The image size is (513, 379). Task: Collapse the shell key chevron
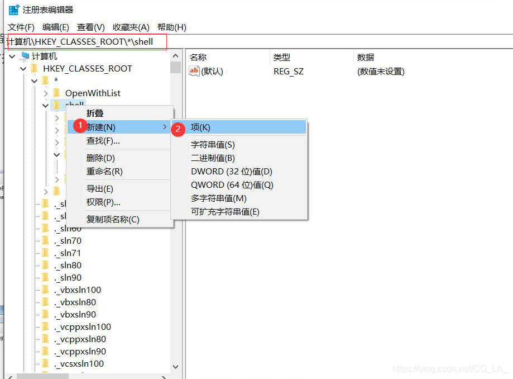point(45,106)
